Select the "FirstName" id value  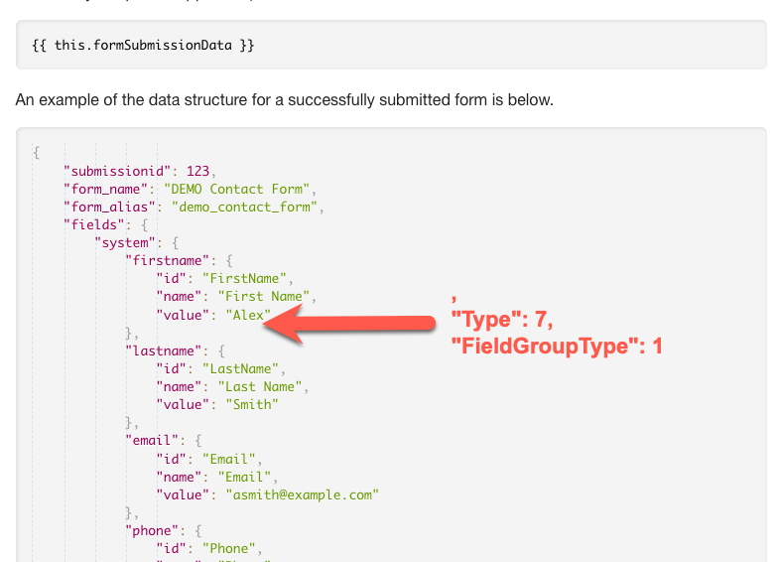[244, 279]
